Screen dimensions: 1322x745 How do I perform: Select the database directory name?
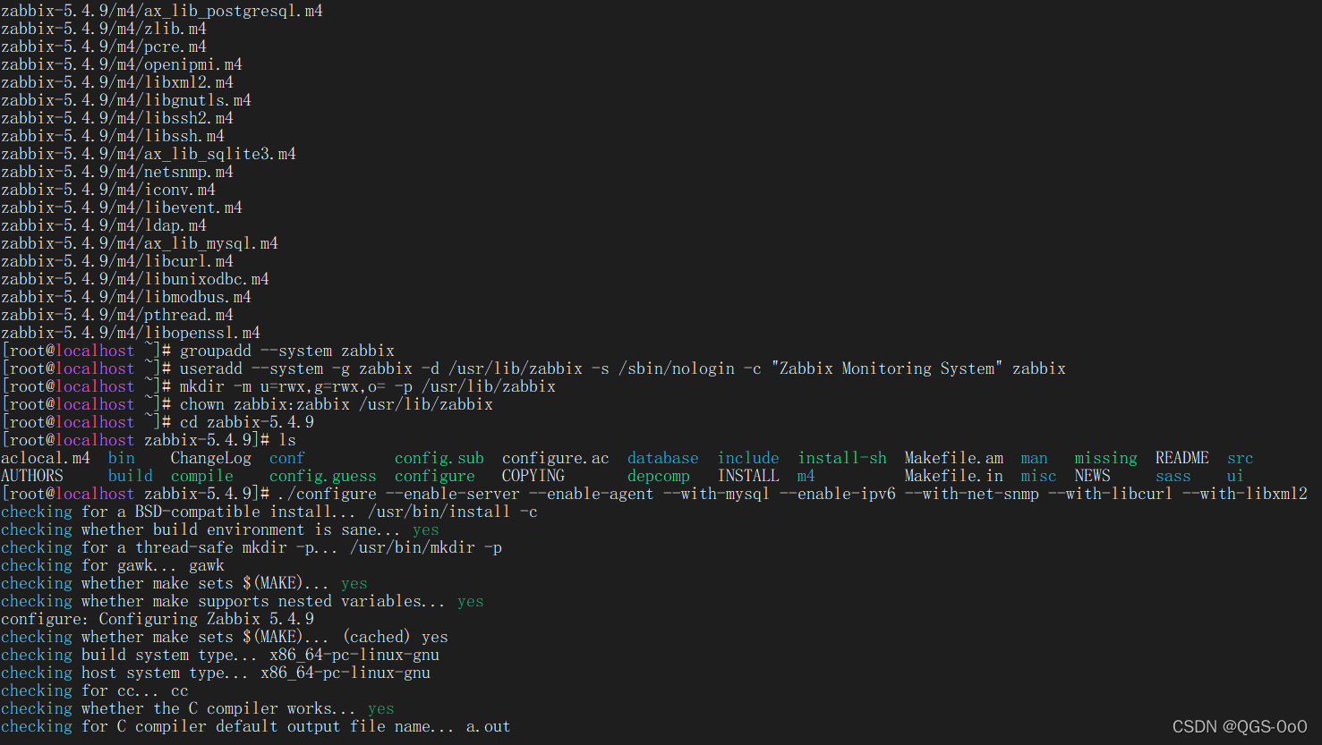click(662, 457)
